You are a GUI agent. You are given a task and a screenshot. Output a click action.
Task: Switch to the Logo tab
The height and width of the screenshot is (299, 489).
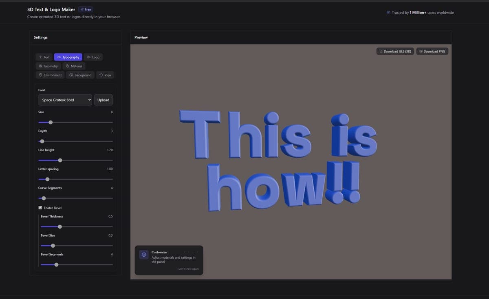[x=93, y=57]
